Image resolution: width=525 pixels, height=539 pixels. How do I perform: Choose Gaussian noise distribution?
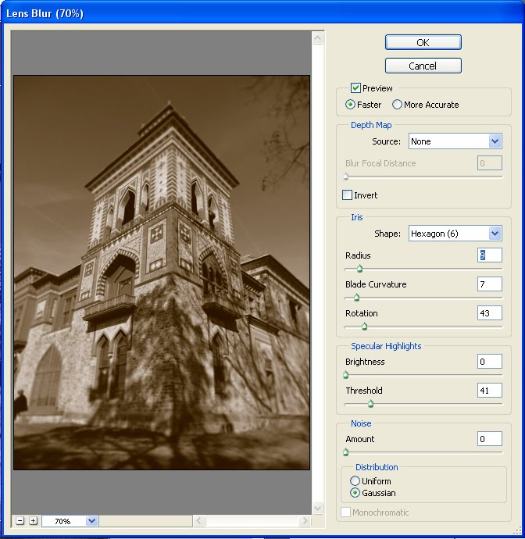click(355, 493)
